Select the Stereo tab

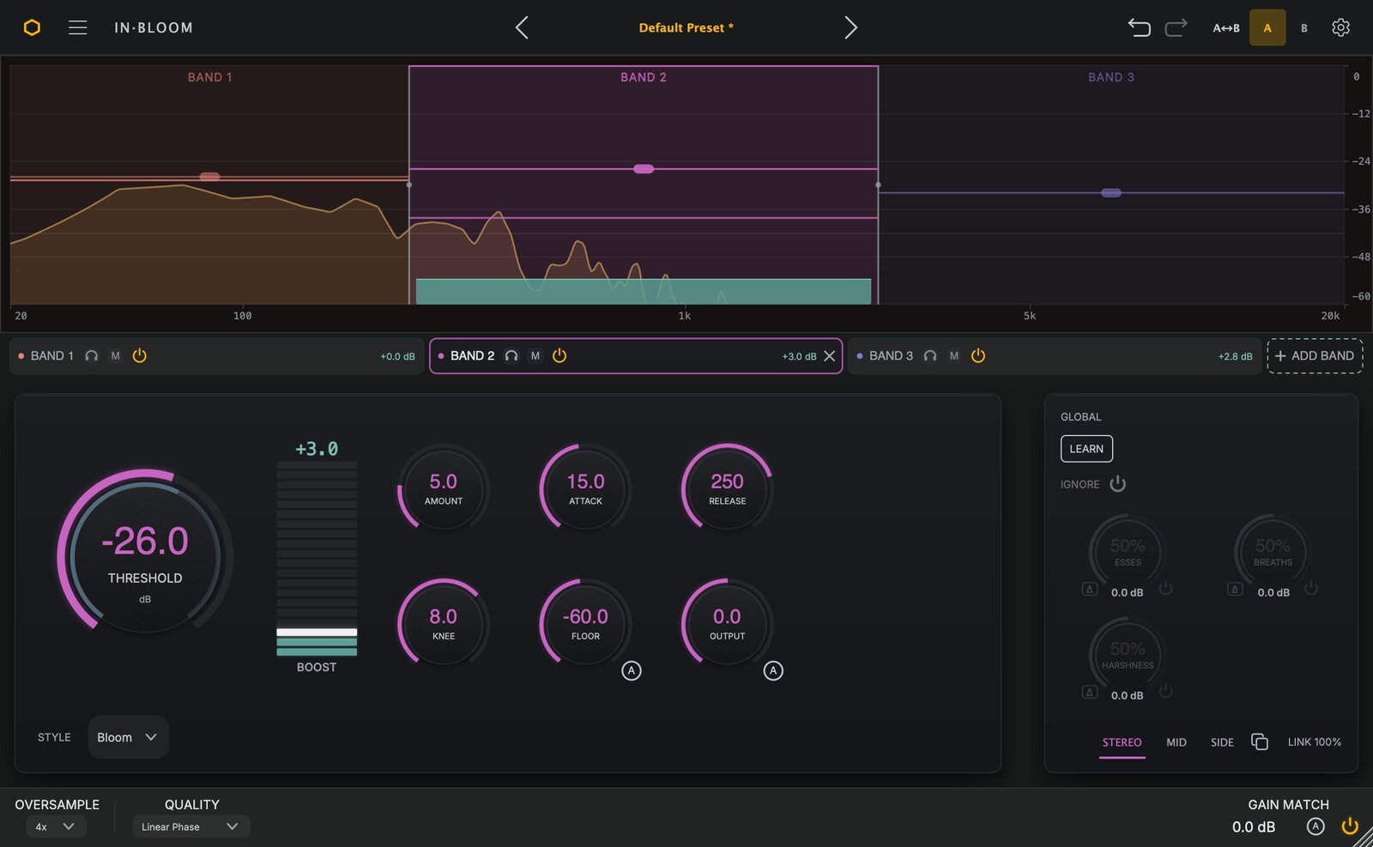(1122, 742)
